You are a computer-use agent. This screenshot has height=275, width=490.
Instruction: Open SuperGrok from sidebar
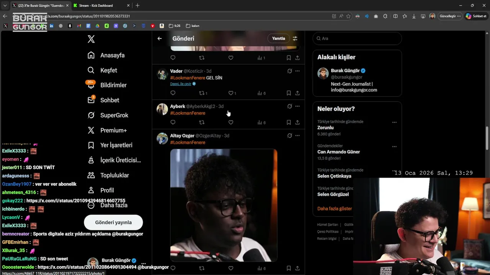pyautogui.click(x=108, y=115)
